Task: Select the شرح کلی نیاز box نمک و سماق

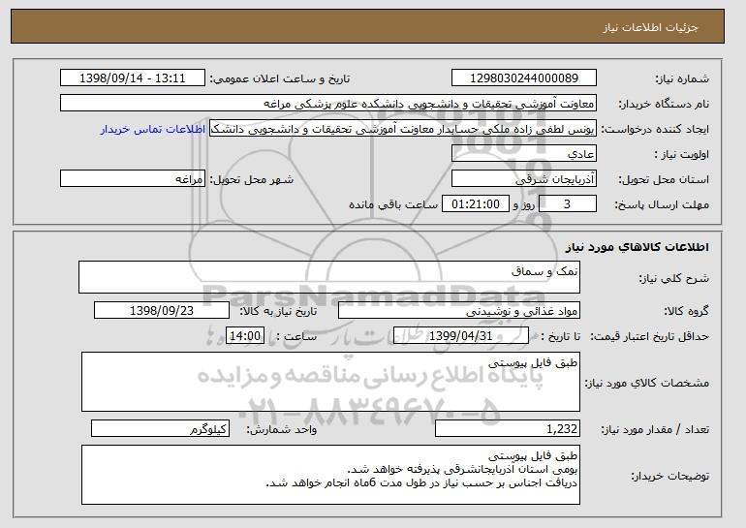Action: pos(329,277)
